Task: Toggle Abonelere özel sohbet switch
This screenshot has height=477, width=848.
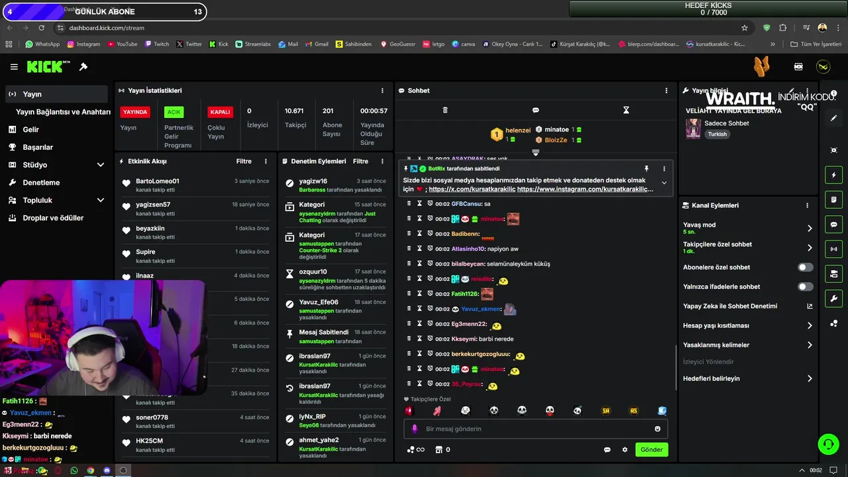Action: click(x=805, y=267)
